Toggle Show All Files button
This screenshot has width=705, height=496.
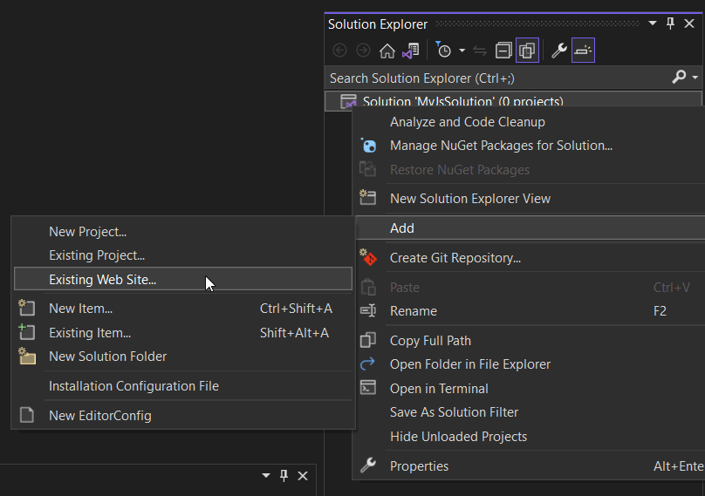[x=527, y=51]
